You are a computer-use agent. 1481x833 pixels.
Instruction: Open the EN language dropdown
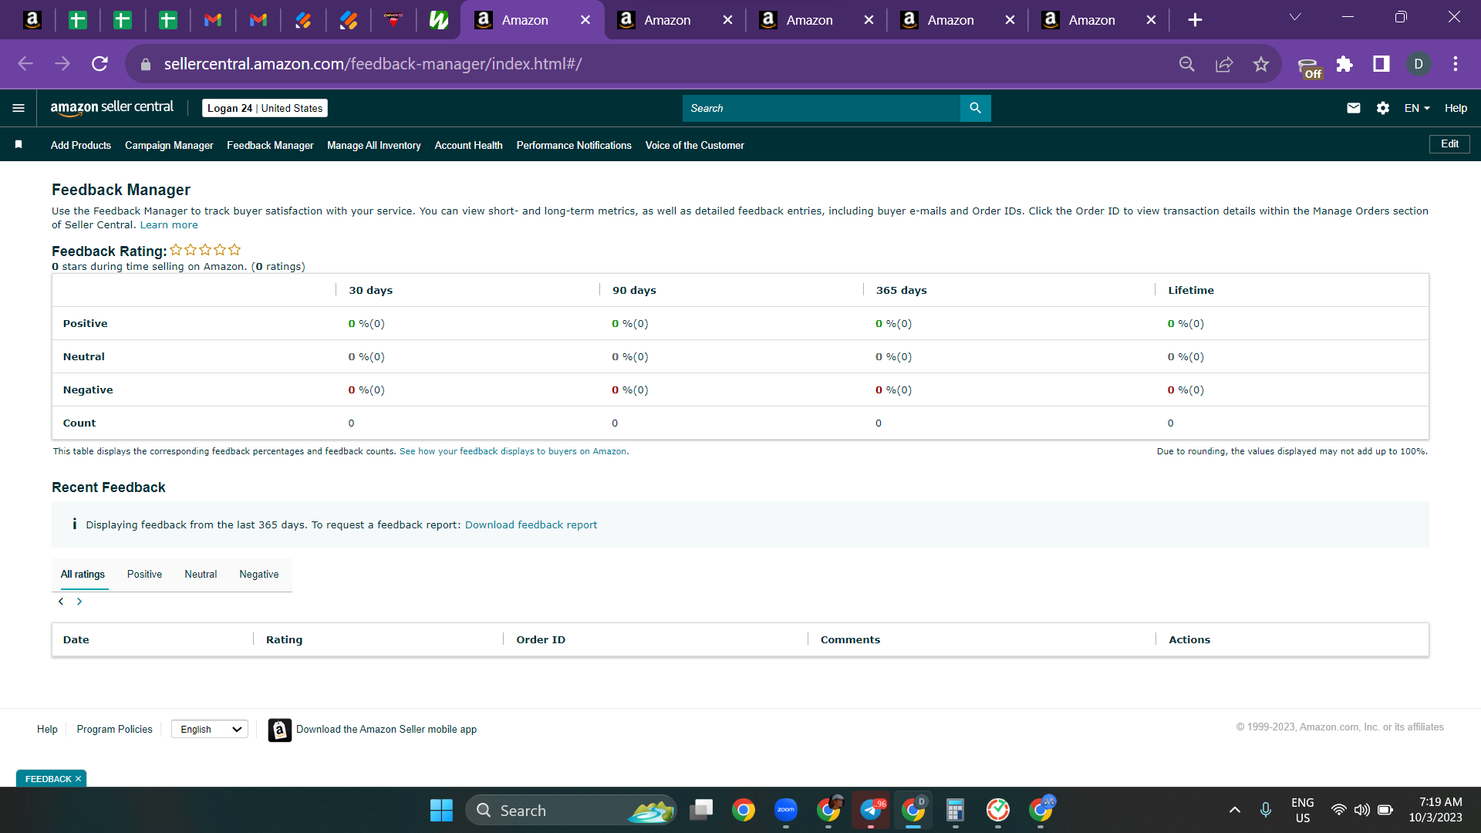pos(1417,108)
